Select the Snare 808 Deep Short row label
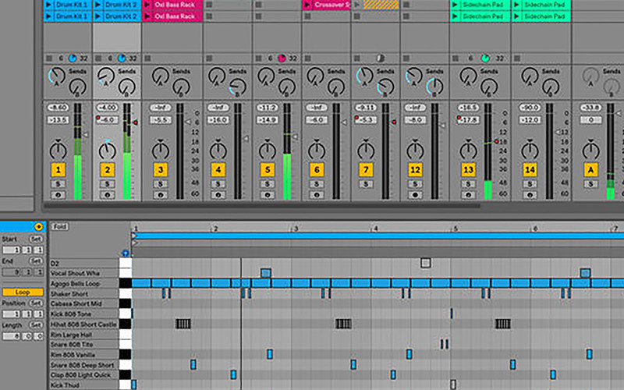624x390 pixels. point(83,365)
